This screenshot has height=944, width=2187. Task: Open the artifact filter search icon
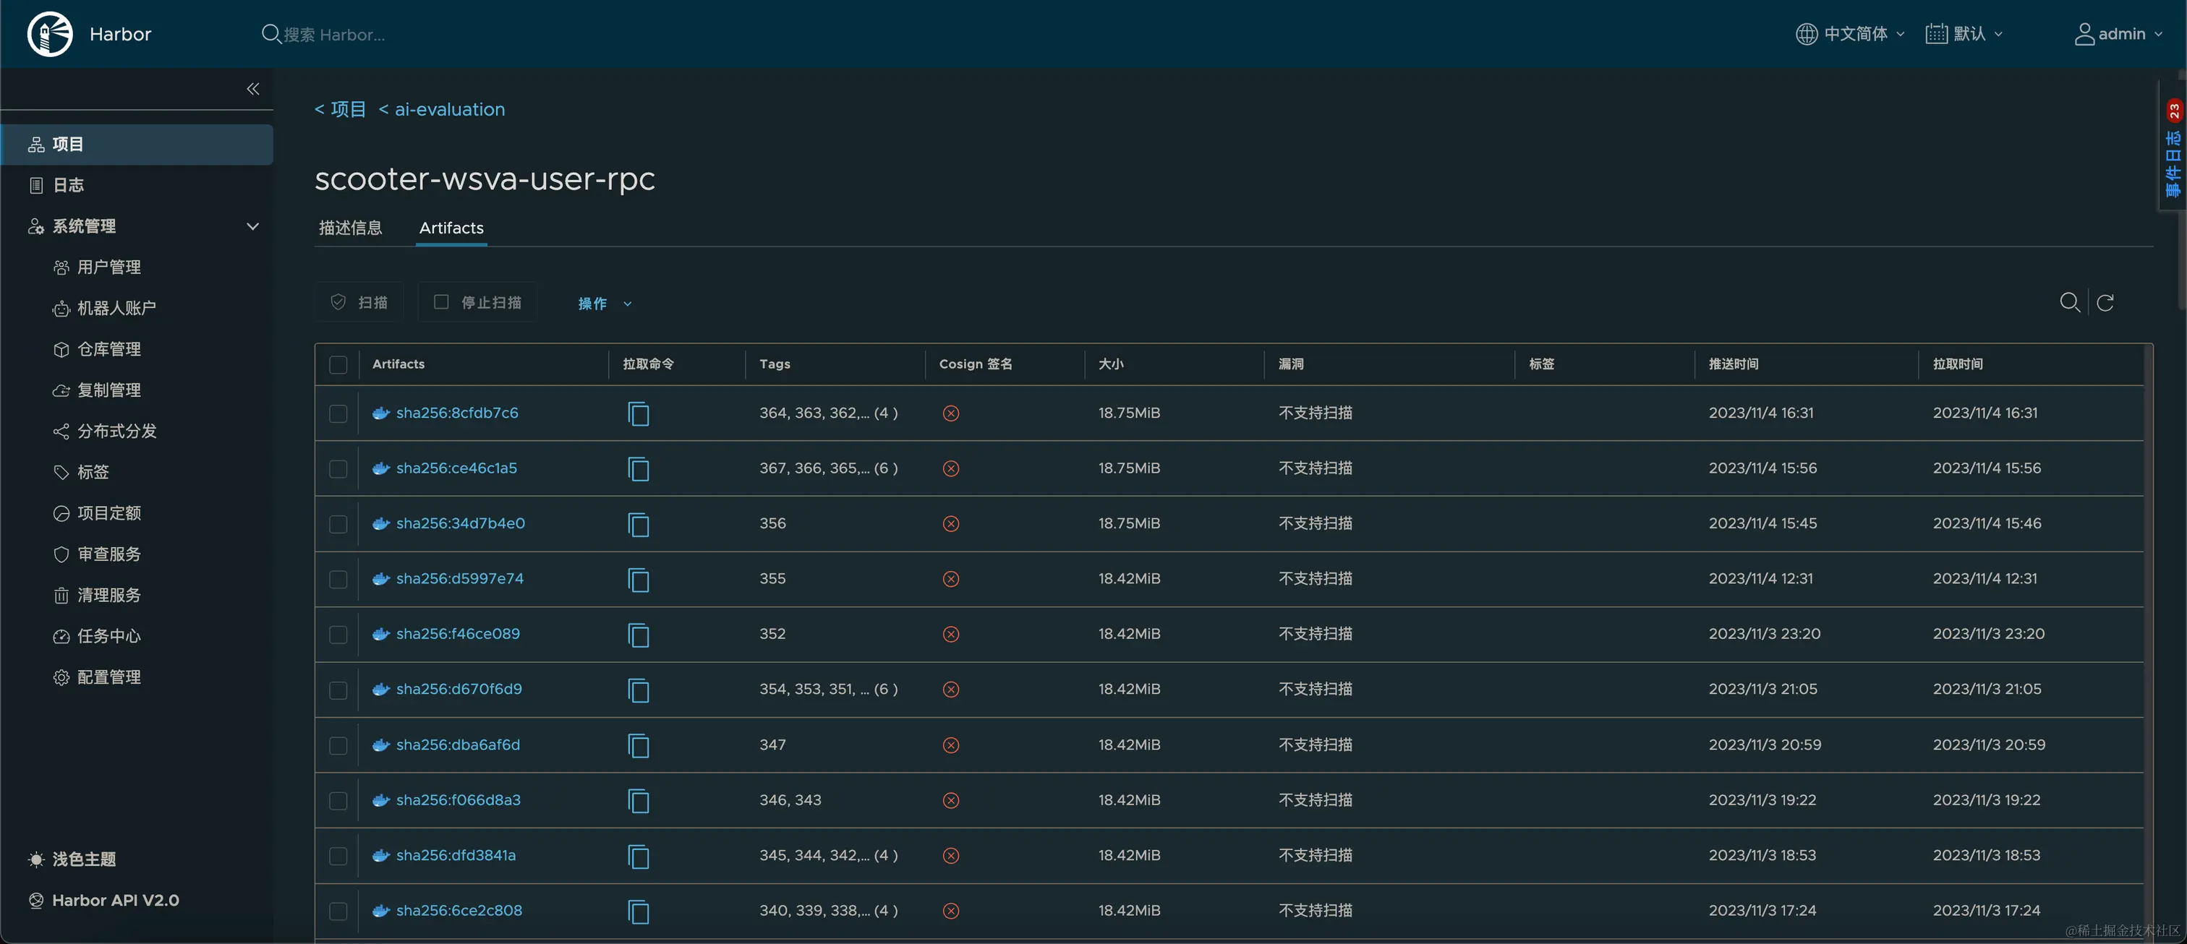(x=2070, y=302)
